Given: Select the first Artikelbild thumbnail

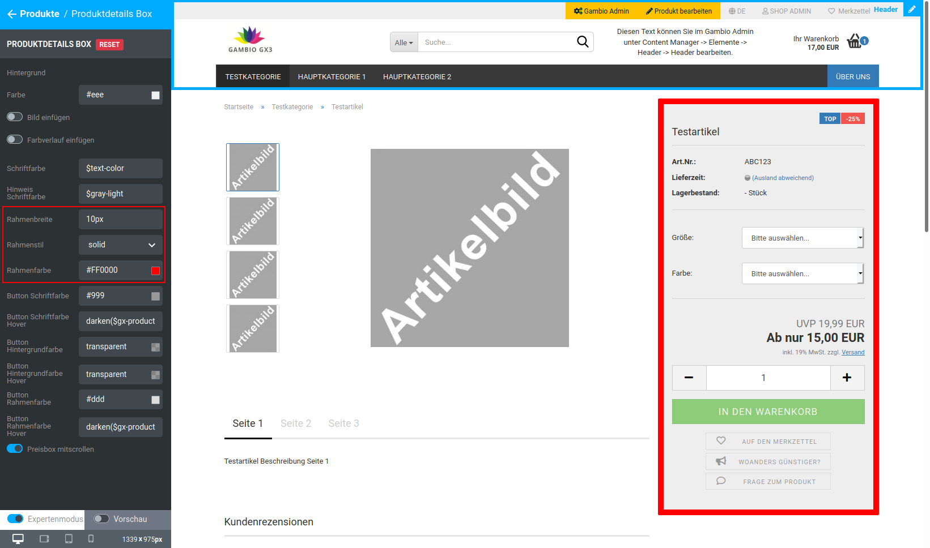Looking at the screenshot, I should (252, 167).
